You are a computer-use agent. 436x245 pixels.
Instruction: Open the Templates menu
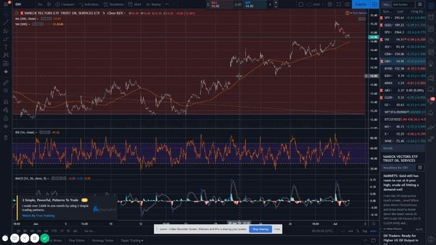(114, 5)
